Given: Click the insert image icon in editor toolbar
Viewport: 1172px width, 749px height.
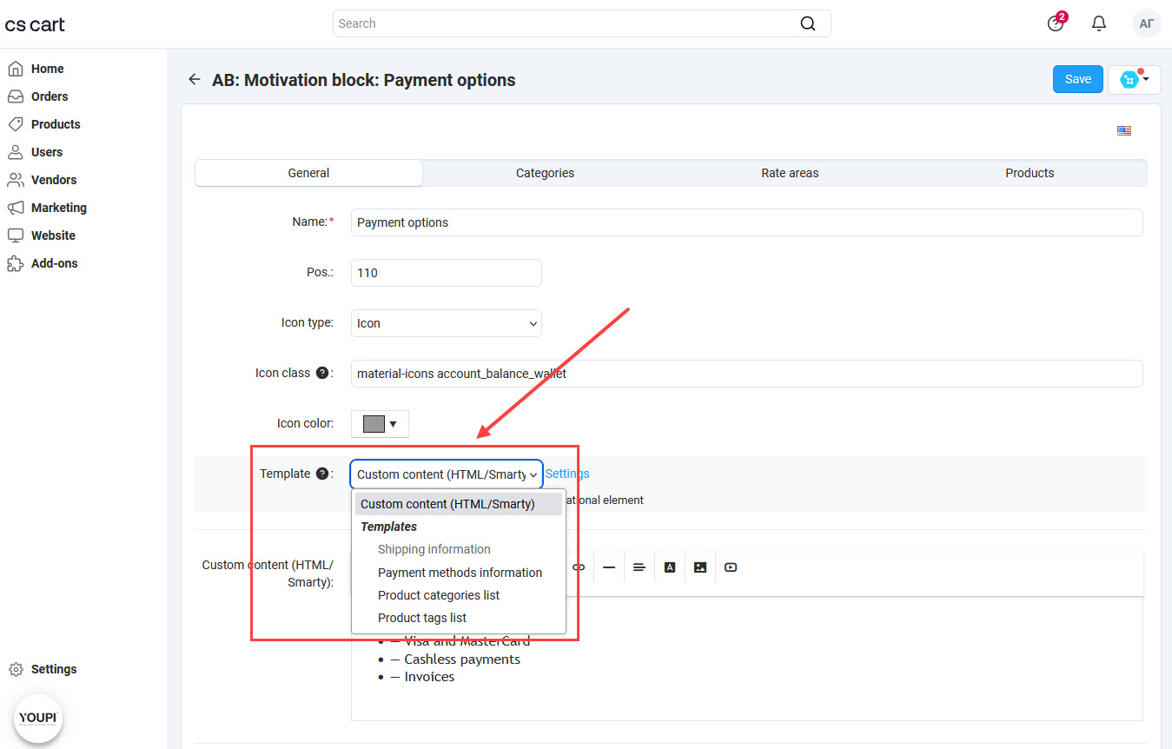Looking at the screenshot, I should click(x=700, y=567).
